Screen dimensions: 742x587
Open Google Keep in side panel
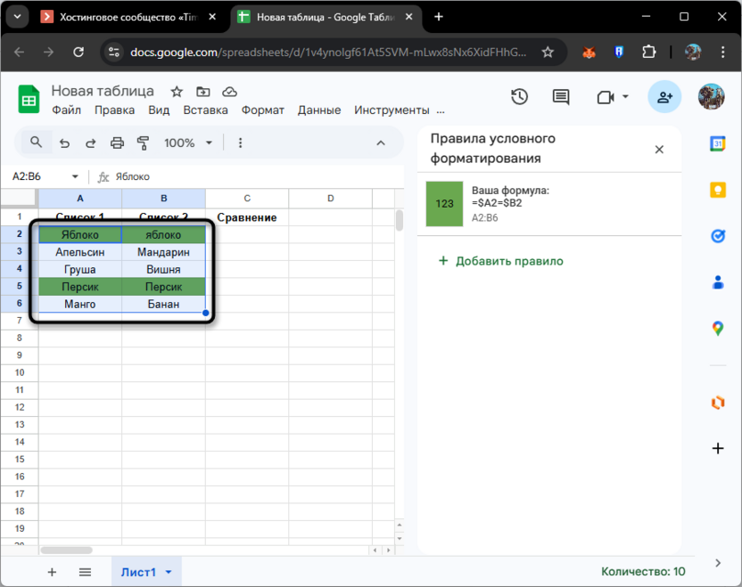[717, 190]
